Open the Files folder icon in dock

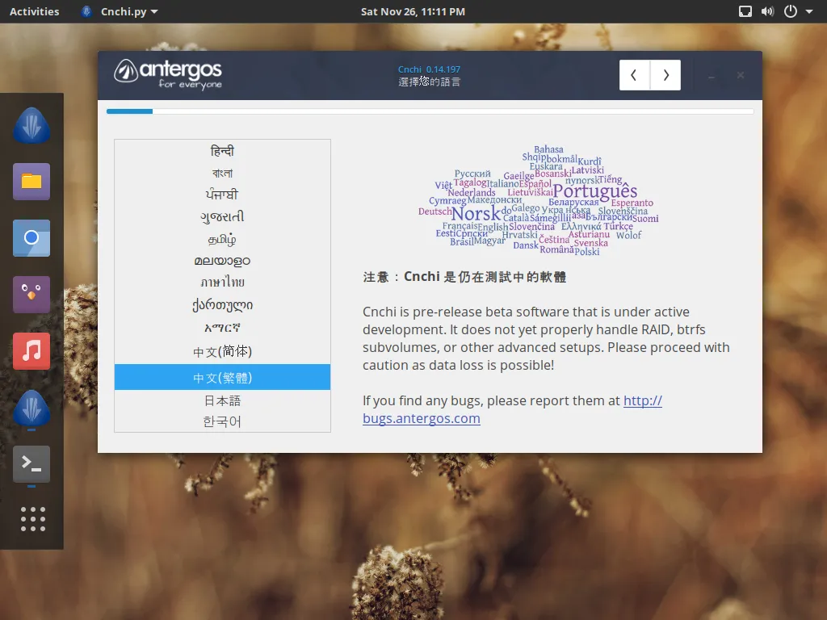point(31,182)
